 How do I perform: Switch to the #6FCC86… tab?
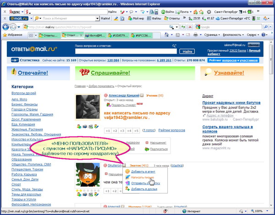pos(141,35)
